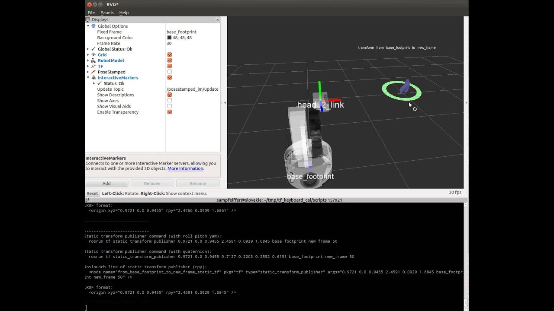Expand the RobotModel display properties
Viewport: 554px width, 311px height.
tap(88, 60)
